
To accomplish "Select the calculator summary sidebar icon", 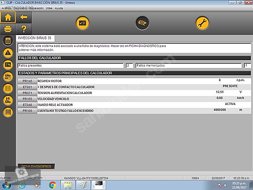I will coord(8,41).
